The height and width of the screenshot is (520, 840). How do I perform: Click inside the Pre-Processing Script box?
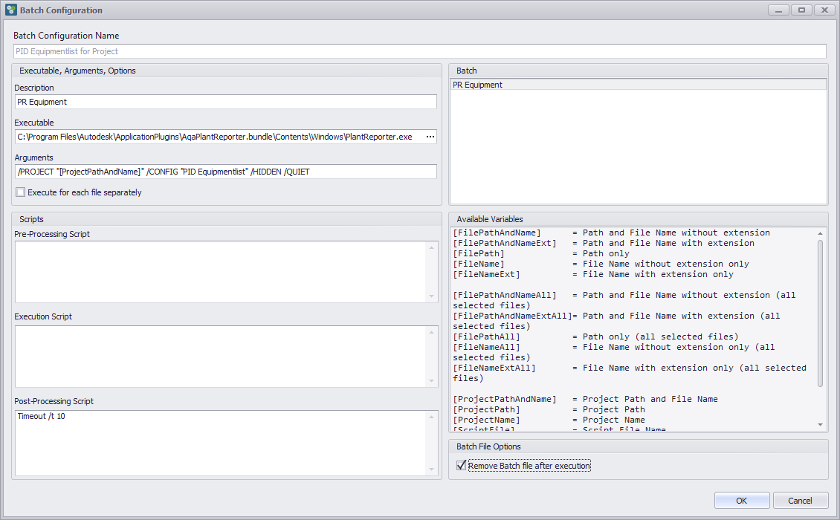pos(220,272)
